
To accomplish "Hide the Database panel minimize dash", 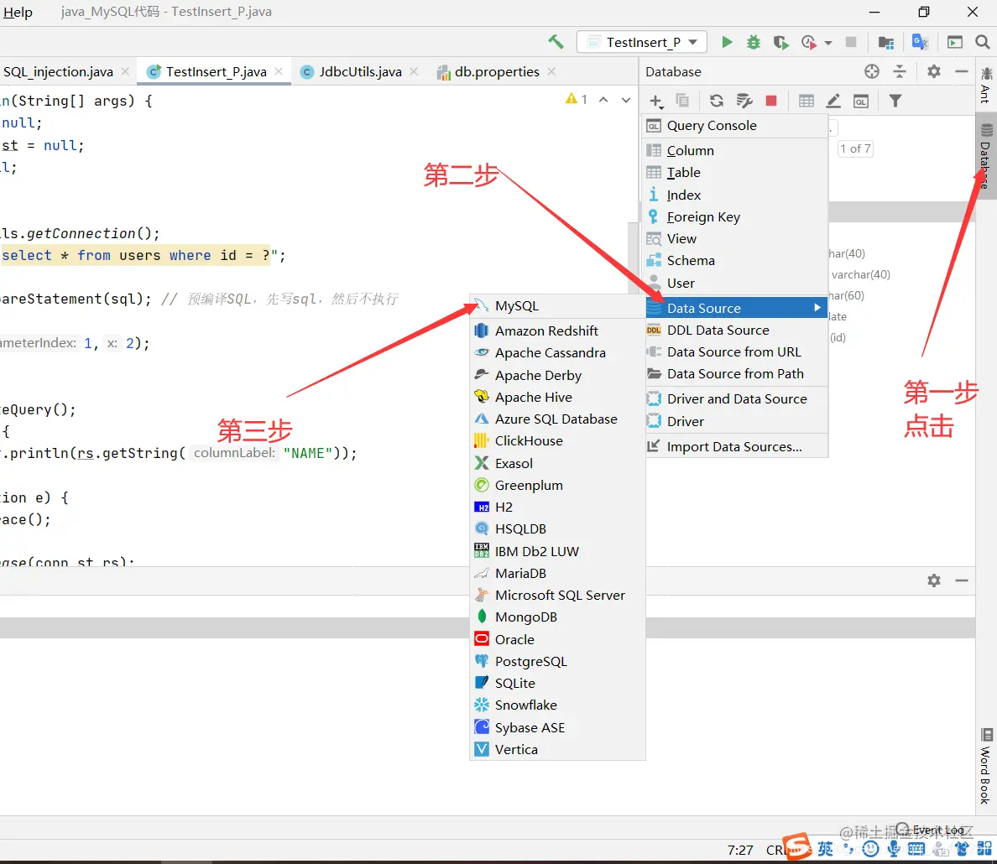I will [962, 72].
